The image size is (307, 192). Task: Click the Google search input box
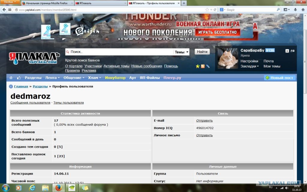(251, 10)
